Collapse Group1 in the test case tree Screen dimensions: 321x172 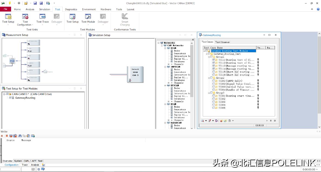[x=209, y=57]
